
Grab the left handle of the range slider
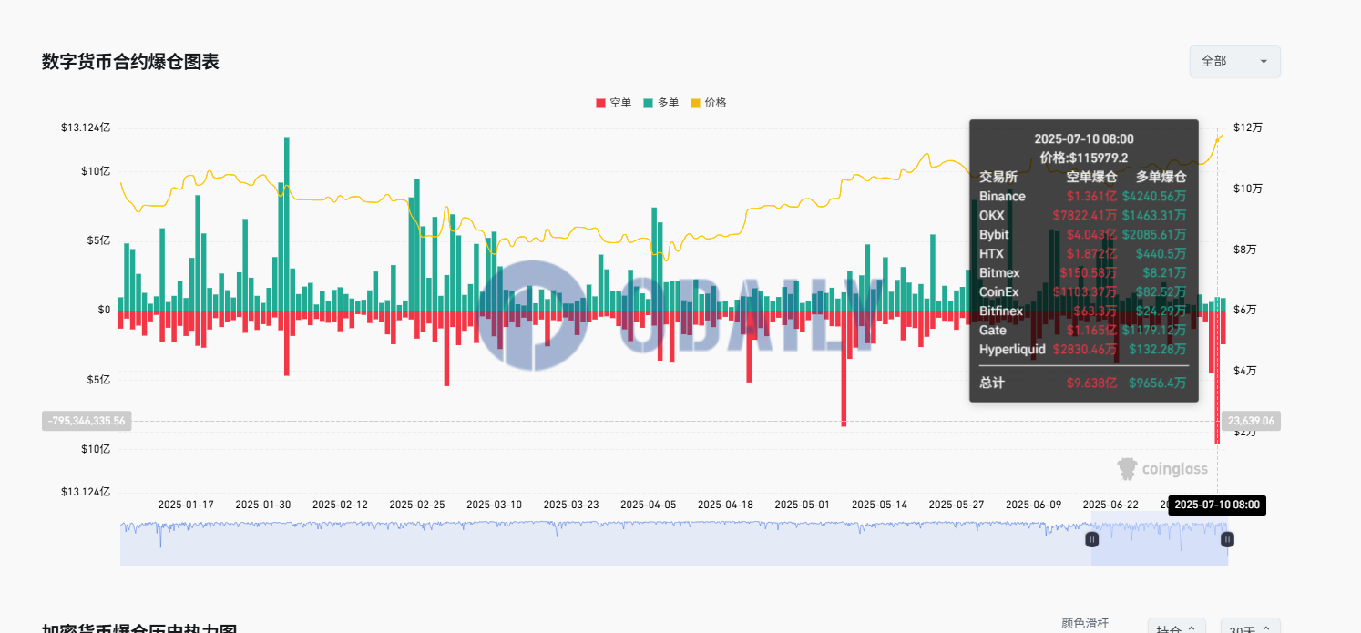(1092, 539)
